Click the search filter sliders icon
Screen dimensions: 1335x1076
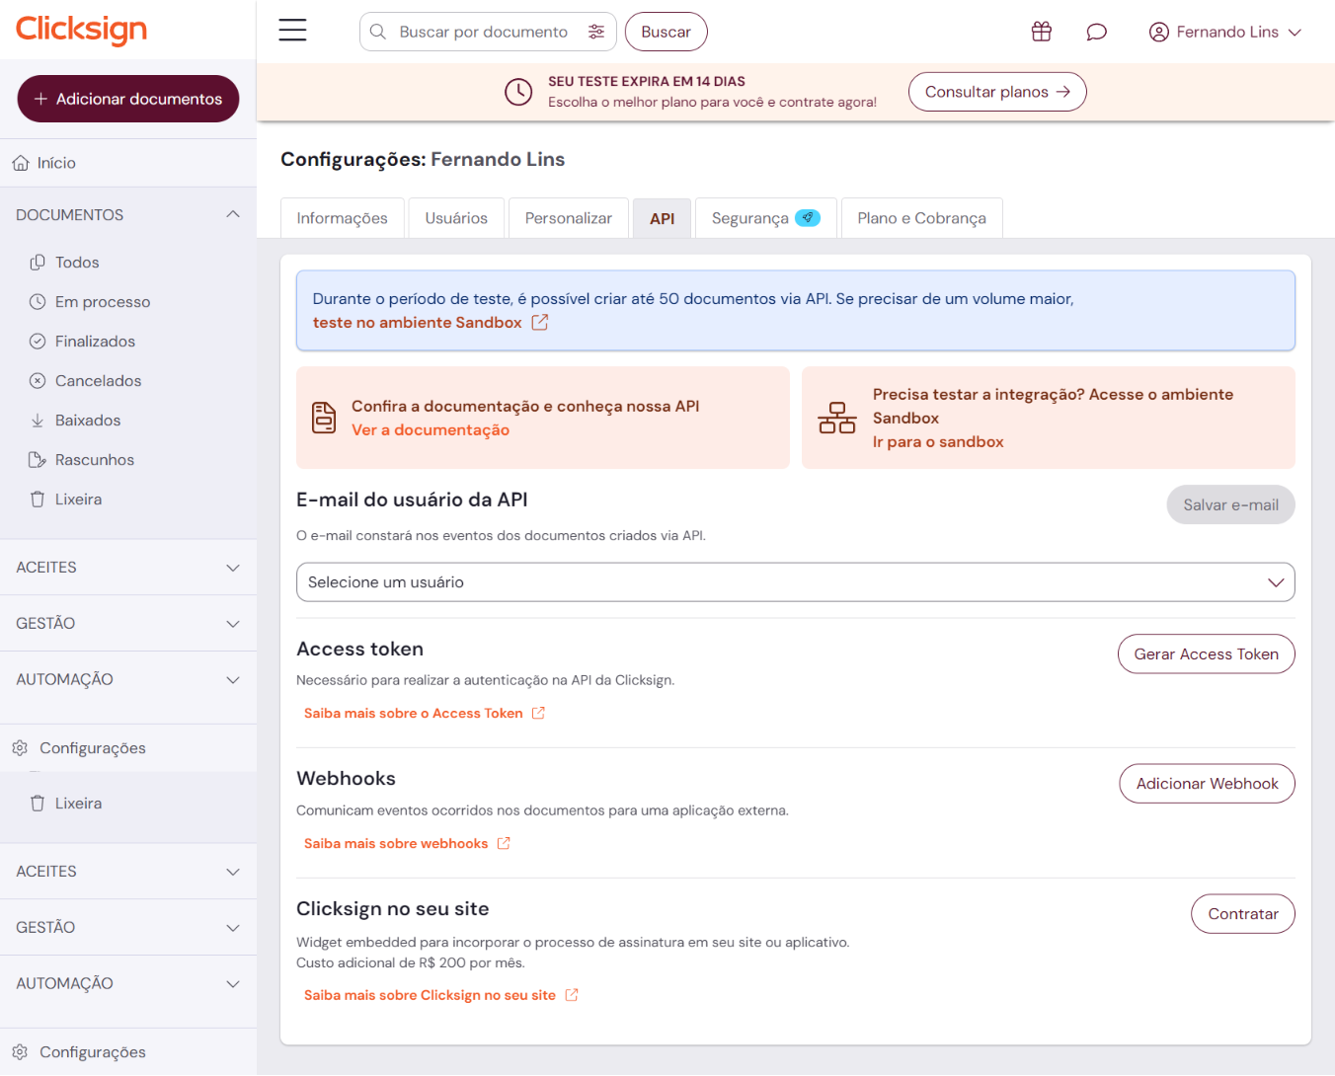(x=596, y=32)
